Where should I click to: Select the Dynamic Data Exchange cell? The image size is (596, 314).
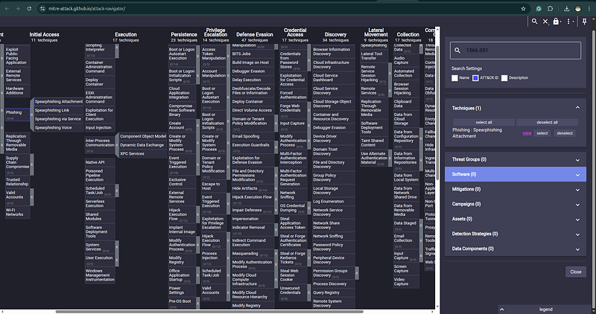pos(142,145)
